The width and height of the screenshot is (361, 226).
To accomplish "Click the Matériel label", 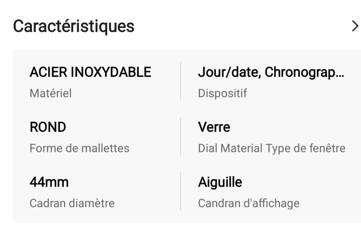I will pos(51,93).
